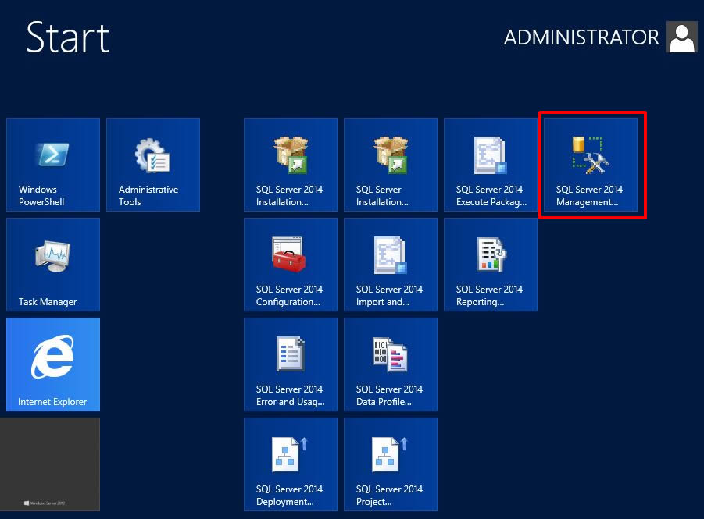Launch the Internet Explorer tile

click(x=53, y=364)
